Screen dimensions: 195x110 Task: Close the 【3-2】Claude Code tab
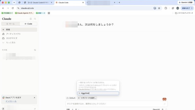pyautogui.click(x=52, y=3)
